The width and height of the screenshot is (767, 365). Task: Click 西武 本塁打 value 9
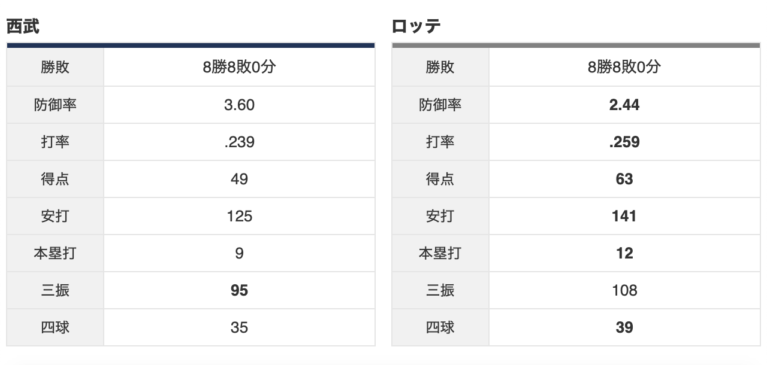[239, 253]
